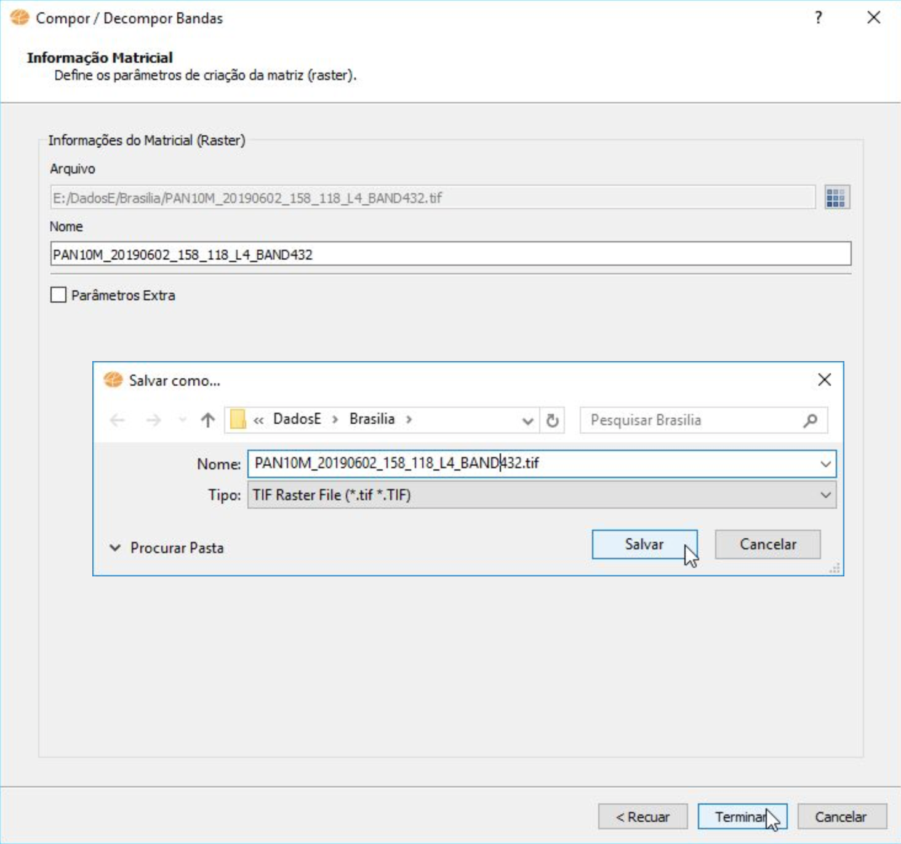Expand the address path dropdown chevron
The image size is (901, 844).
pyautogui.click(x=527, y=421)
